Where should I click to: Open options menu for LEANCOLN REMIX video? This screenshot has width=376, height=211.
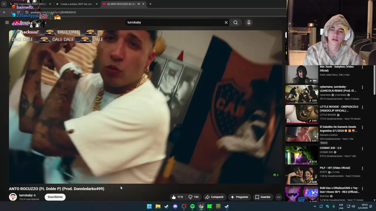362,87
